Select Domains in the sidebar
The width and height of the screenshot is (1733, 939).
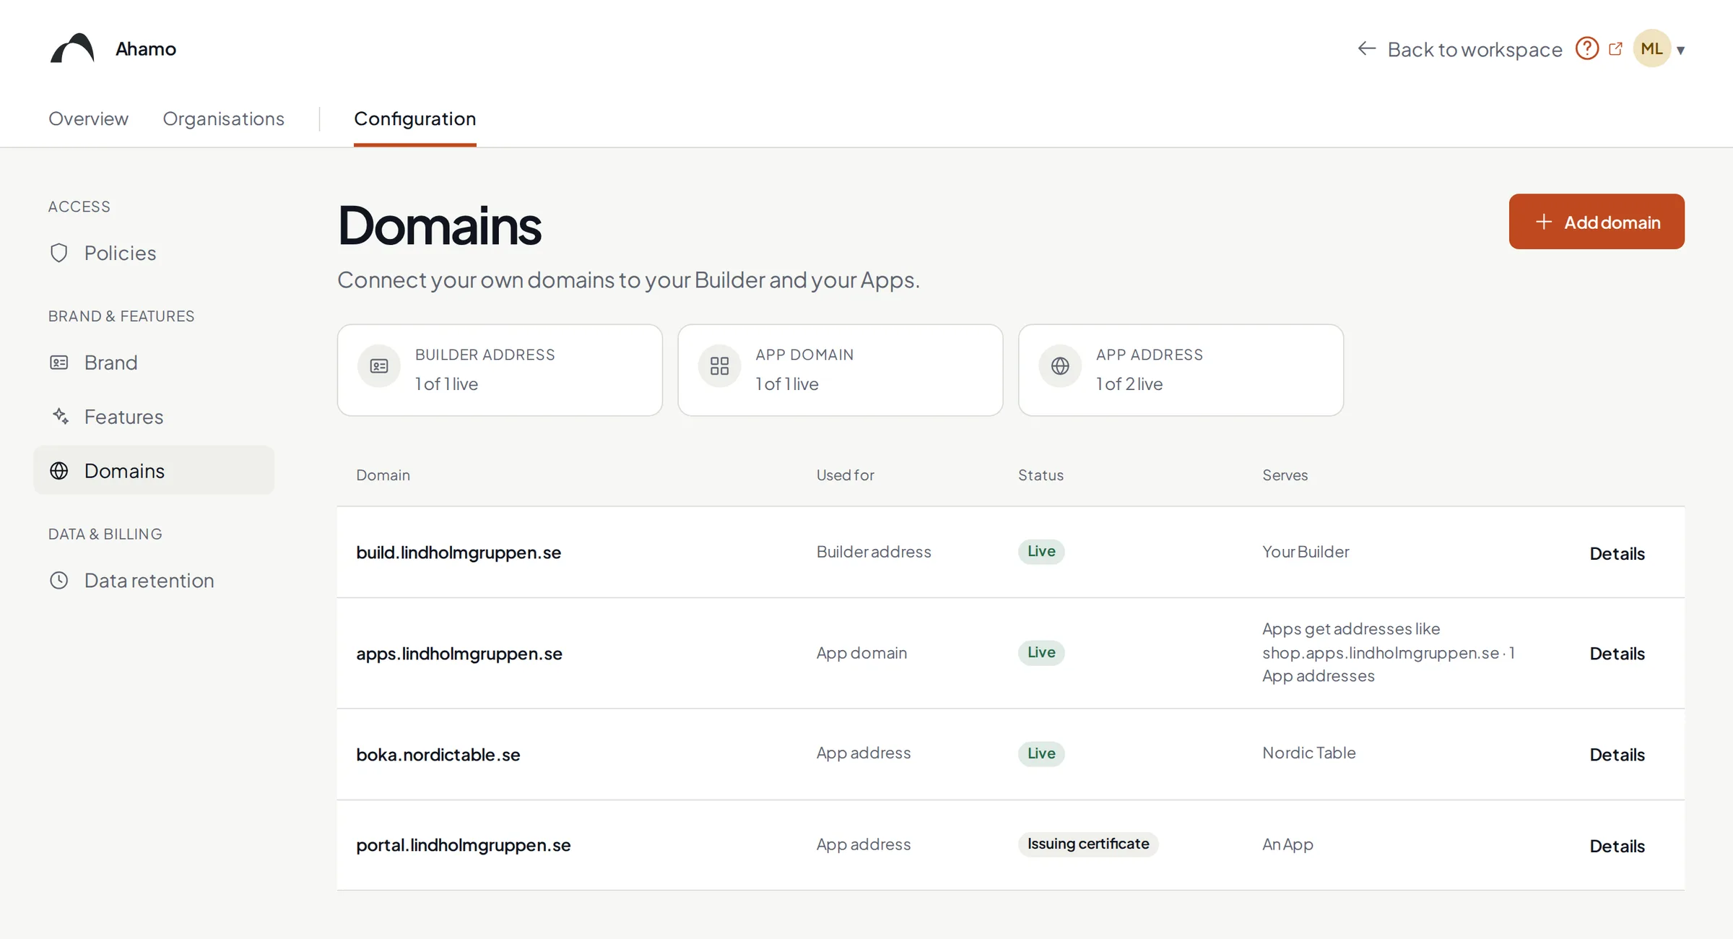154,470
